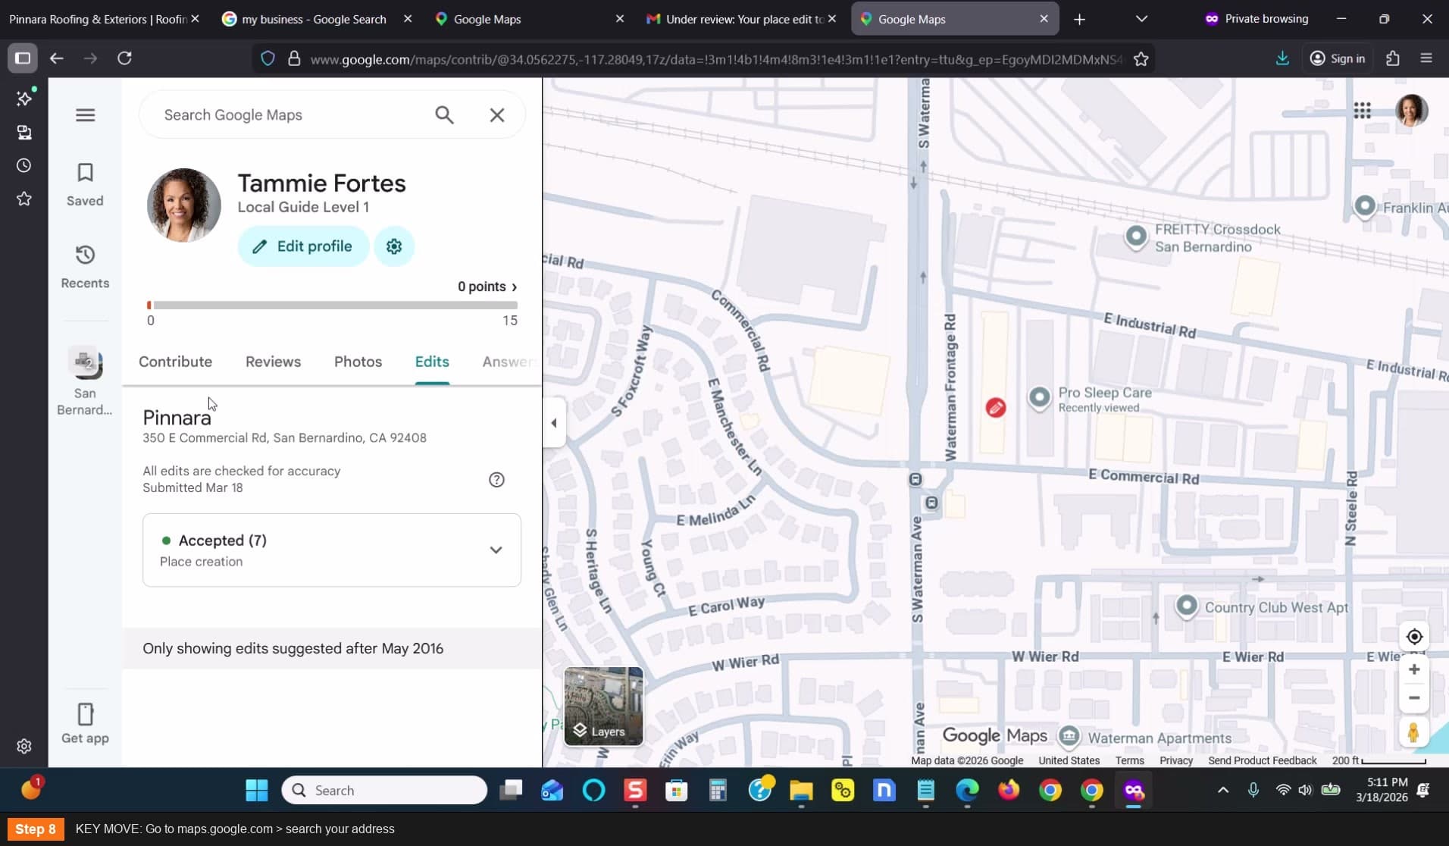Reload the current page
Viewport: 1449px width, 846px height.
coord(125,58)
